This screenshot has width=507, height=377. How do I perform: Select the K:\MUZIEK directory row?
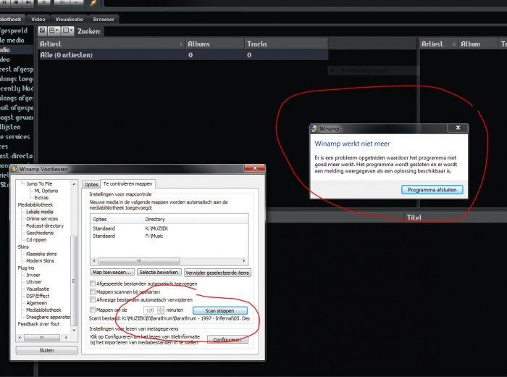point(169,228)
